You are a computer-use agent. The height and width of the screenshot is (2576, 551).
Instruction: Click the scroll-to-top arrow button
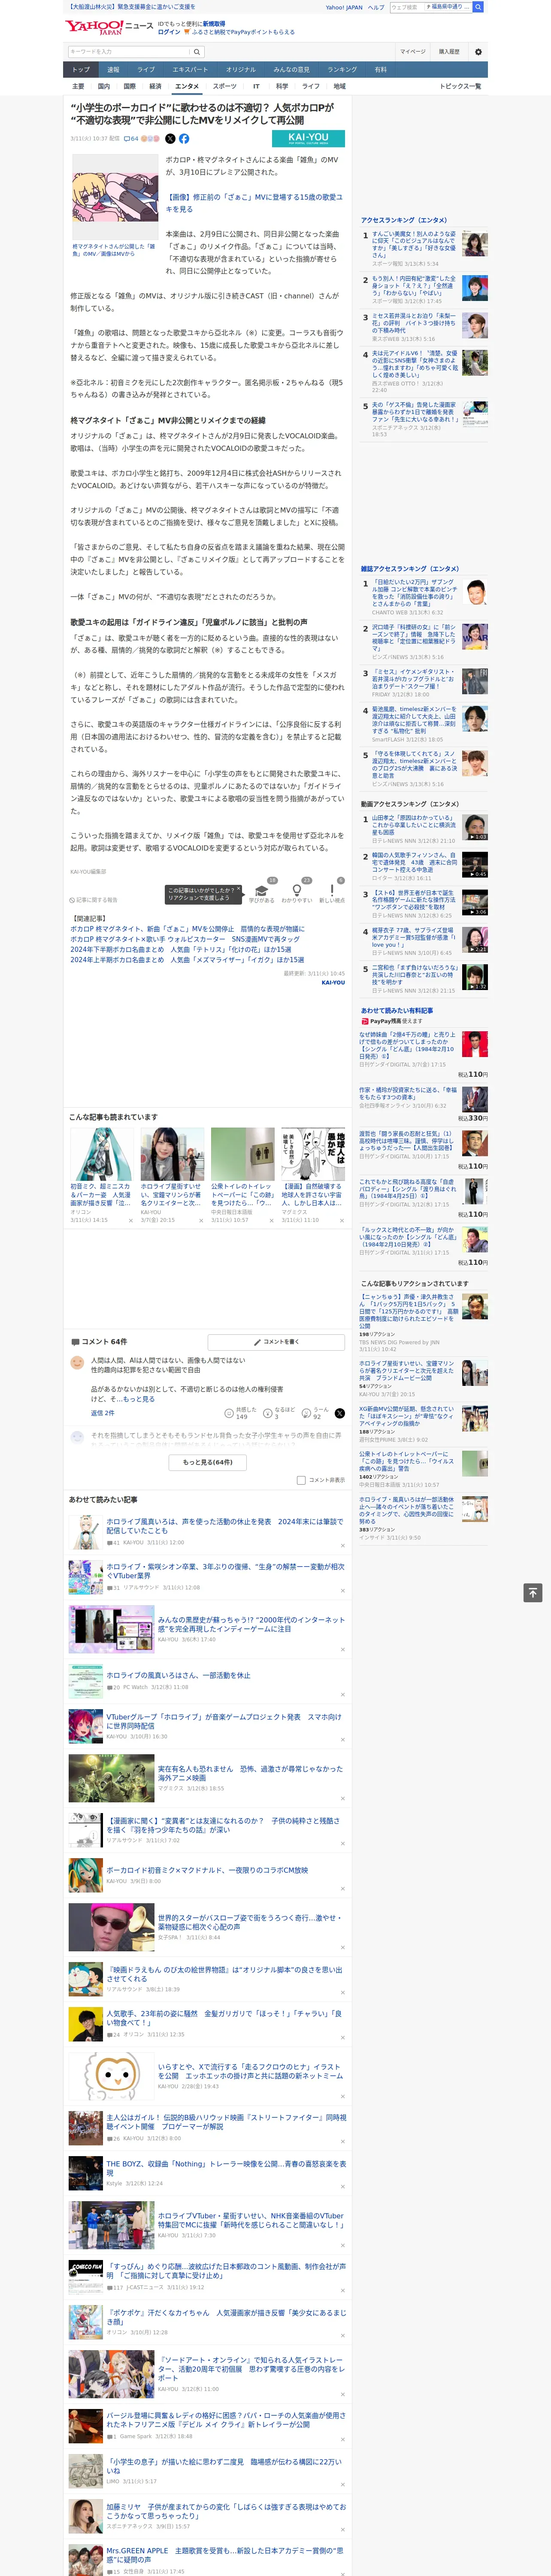click(533, 1592)
